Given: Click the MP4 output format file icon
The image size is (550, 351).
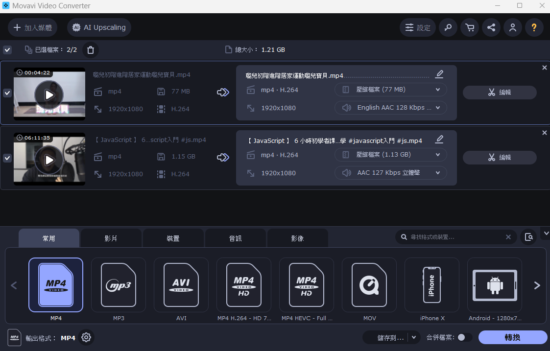Looking at the screenshot, I should [14, 338].
